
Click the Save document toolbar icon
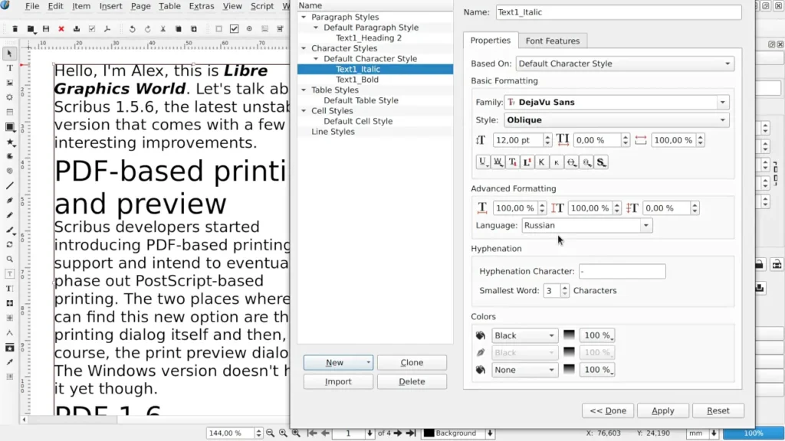45,29
